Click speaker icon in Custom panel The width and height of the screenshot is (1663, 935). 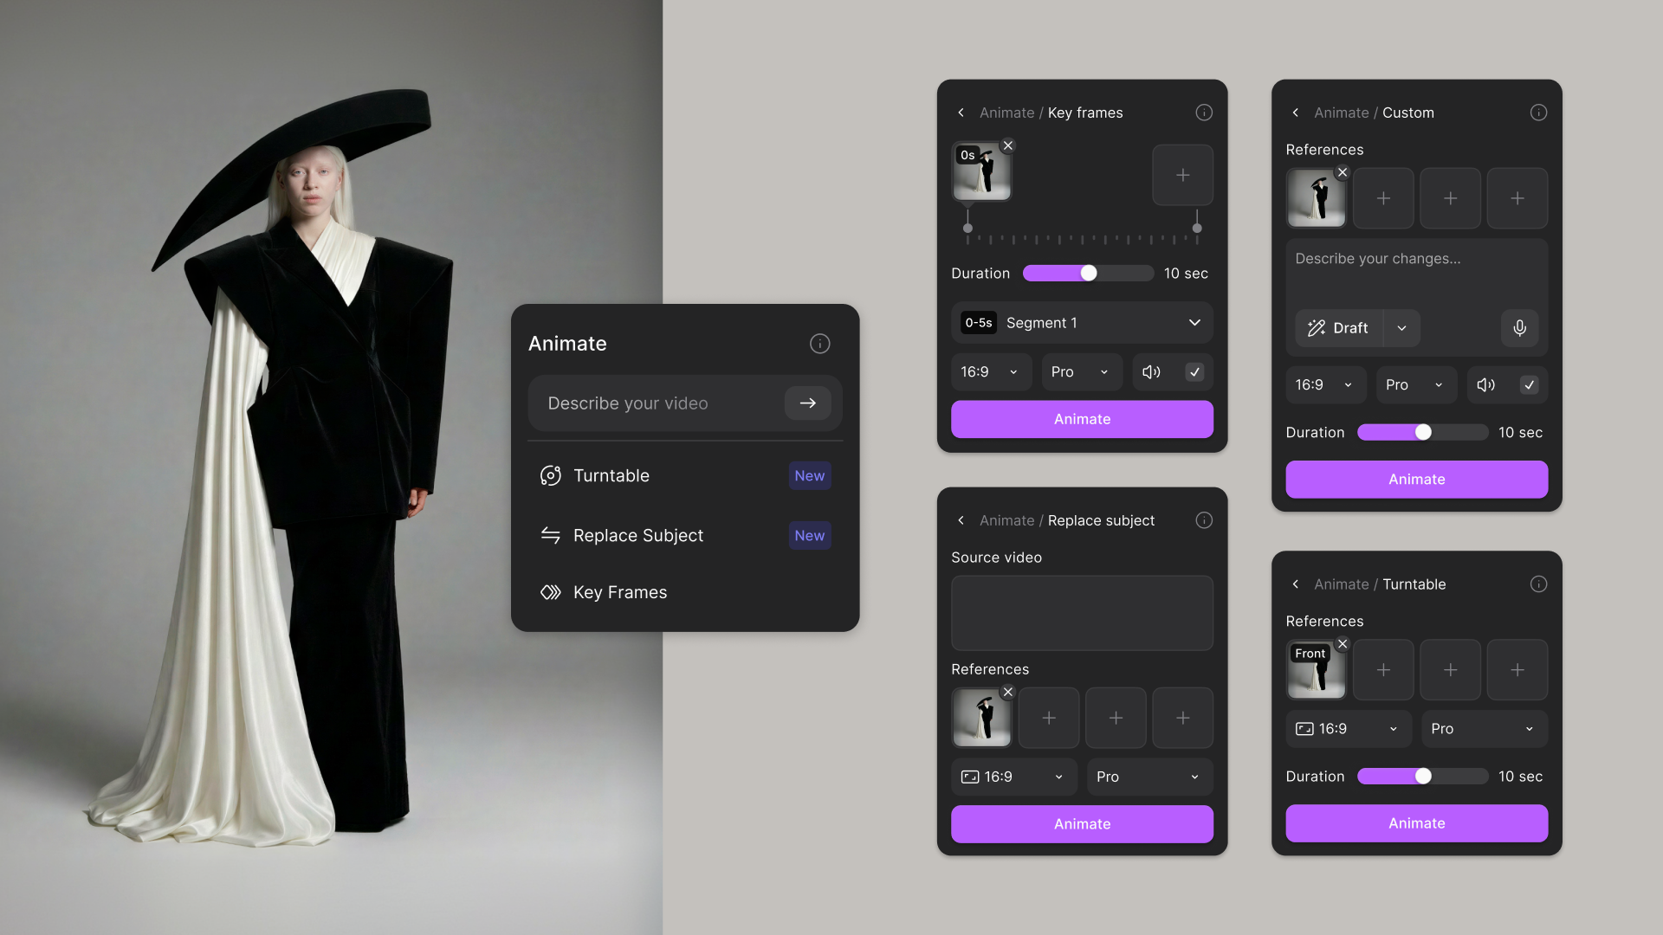tap(1485, 385)
